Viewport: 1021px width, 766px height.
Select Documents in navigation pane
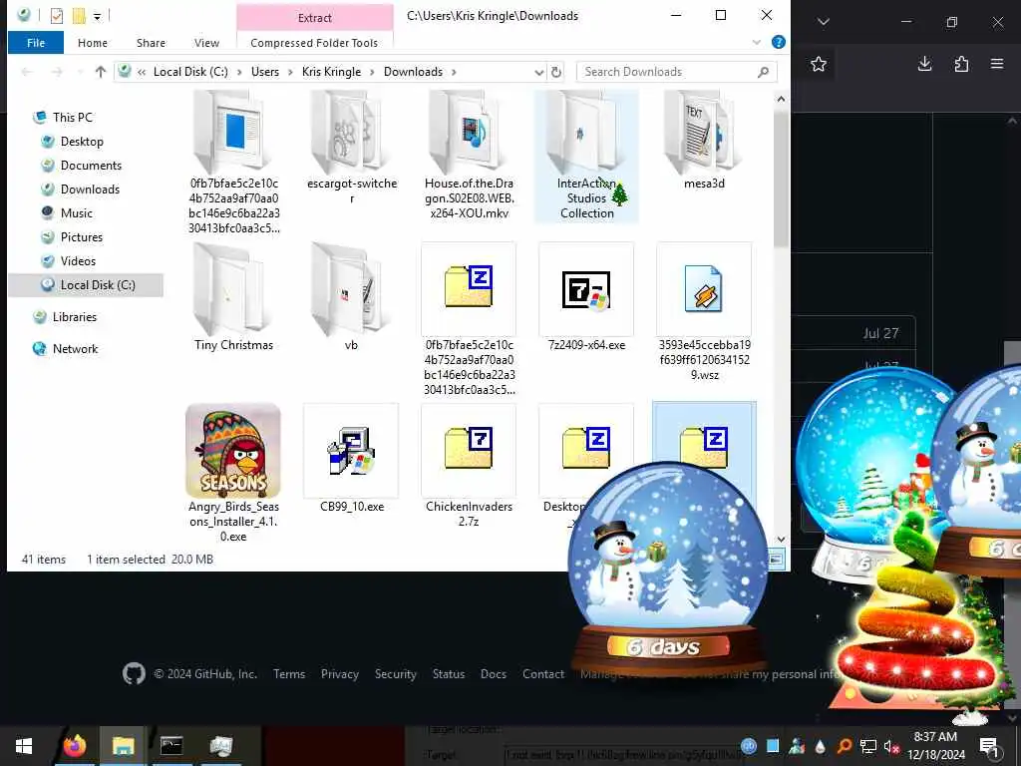[91, 166]
